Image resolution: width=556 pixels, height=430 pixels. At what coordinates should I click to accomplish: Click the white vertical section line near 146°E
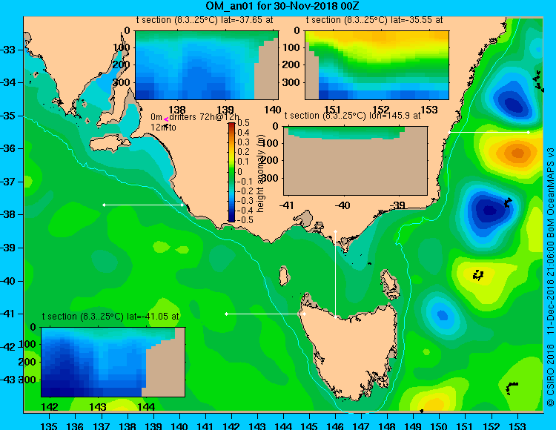[x=335, y=274]
